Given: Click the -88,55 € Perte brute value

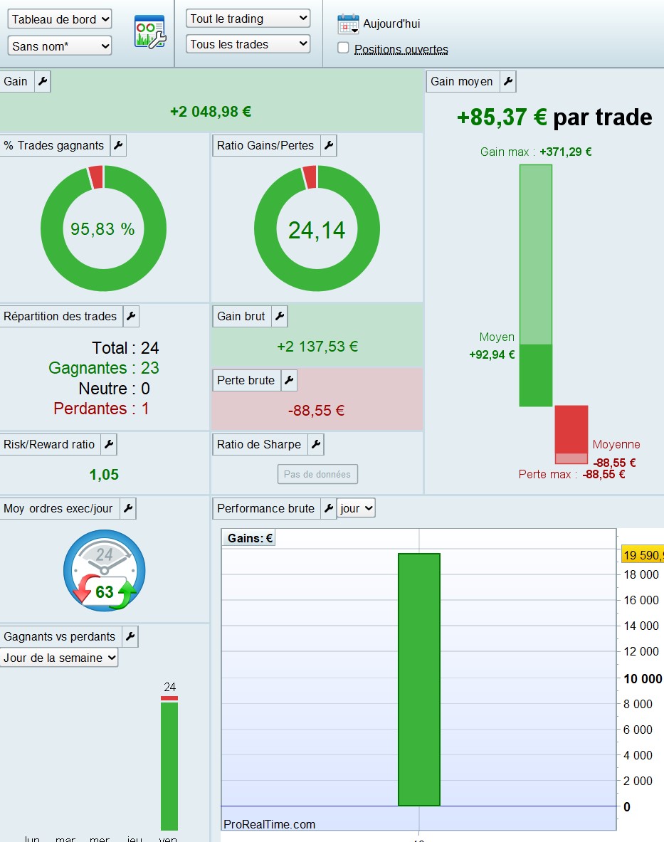Looking at the screenshot, I should 316,411.
